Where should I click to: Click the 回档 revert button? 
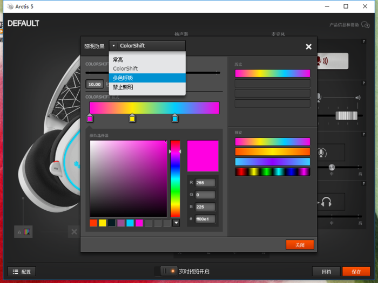(326, 272)
